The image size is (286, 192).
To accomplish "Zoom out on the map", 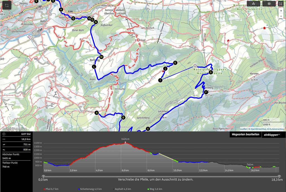I will (281, 16).
